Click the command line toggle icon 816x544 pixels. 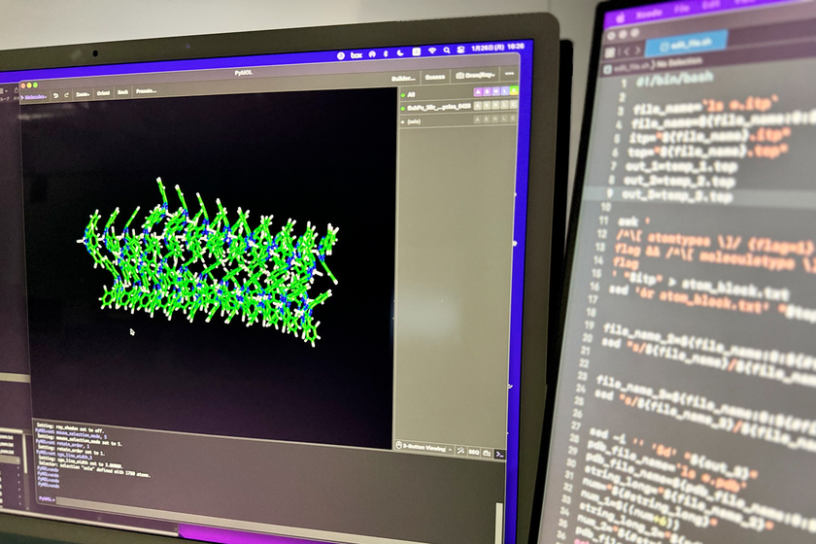click(x=499, y=454)
